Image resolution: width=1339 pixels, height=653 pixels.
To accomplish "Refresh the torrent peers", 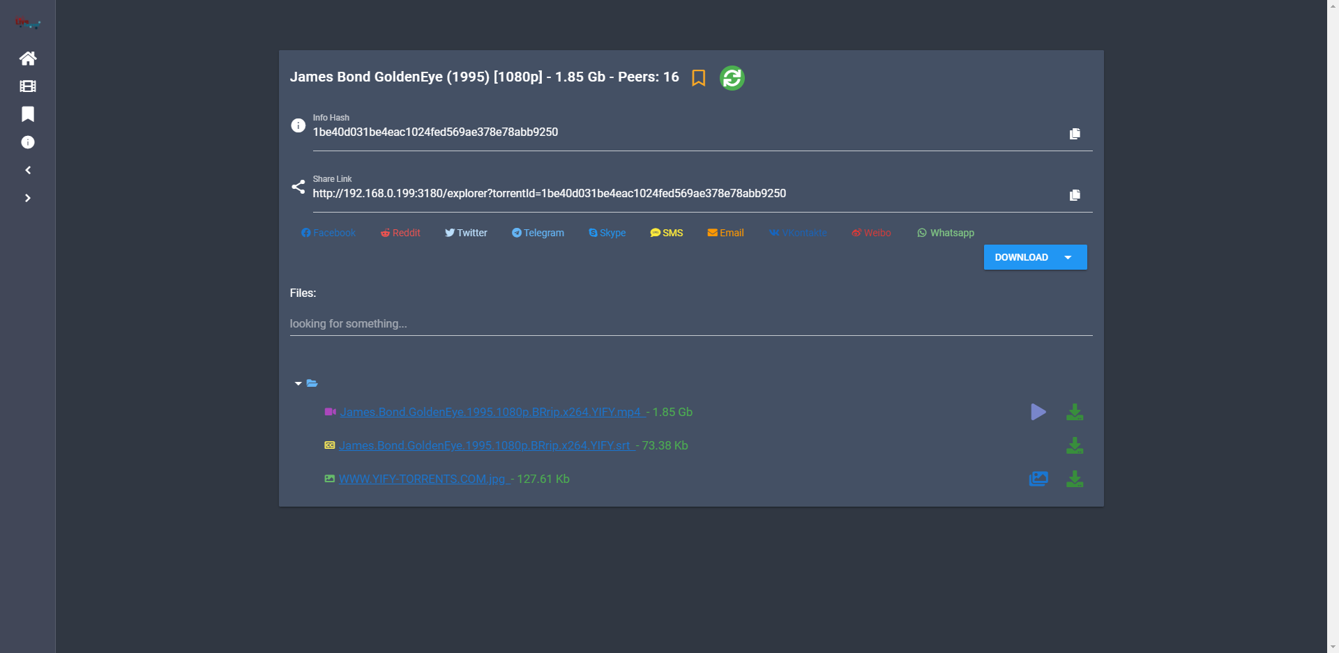I will pyautogui.click(x=732, y=78).
